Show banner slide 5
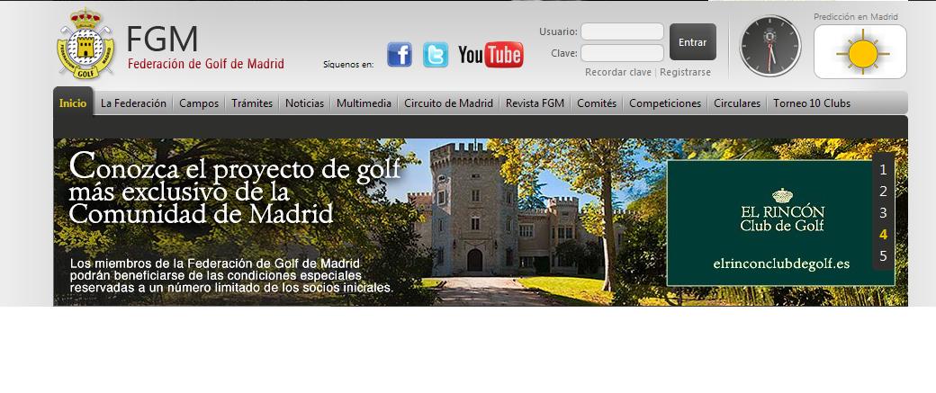 click(884, 255)
